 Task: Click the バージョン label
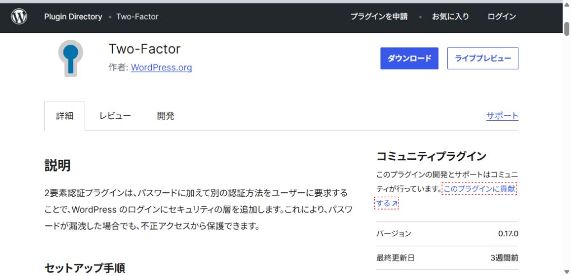click(x=394, y=234)
